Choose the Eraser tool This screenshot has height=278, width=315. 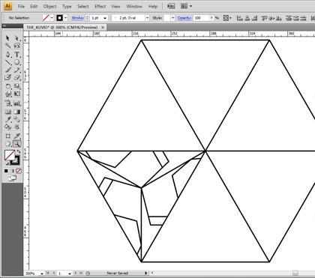pyautogui.click(x=16, y=78)
